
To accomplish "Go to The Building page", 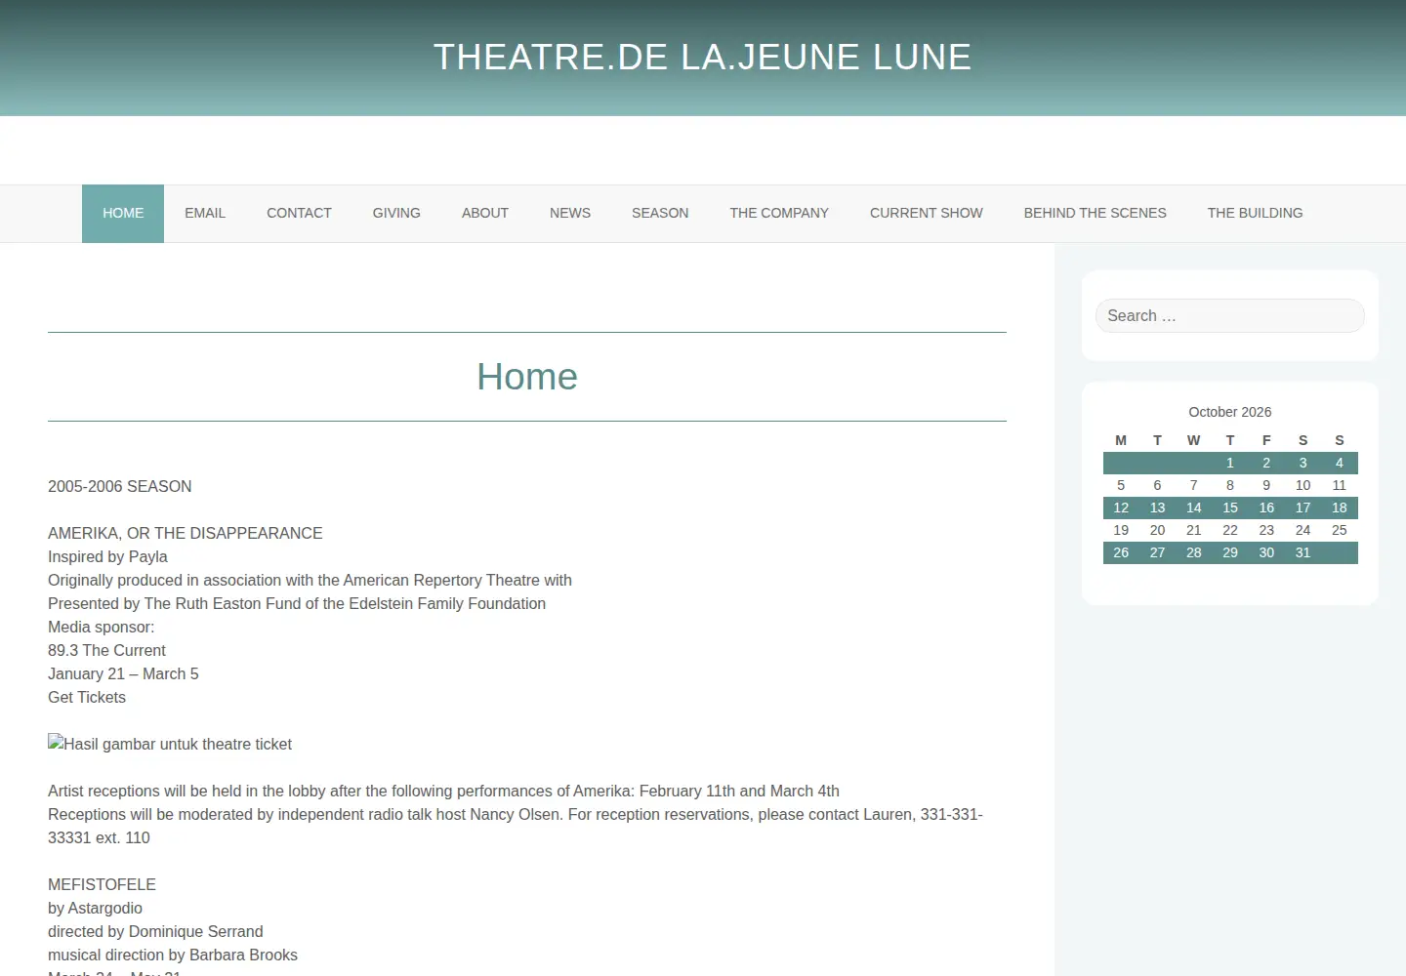I will pos(1256,213).
